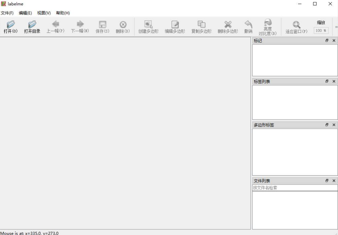The width and height of the screenshot is (338, 235).
Task: Minimize the labelme window
Action: 300,4
